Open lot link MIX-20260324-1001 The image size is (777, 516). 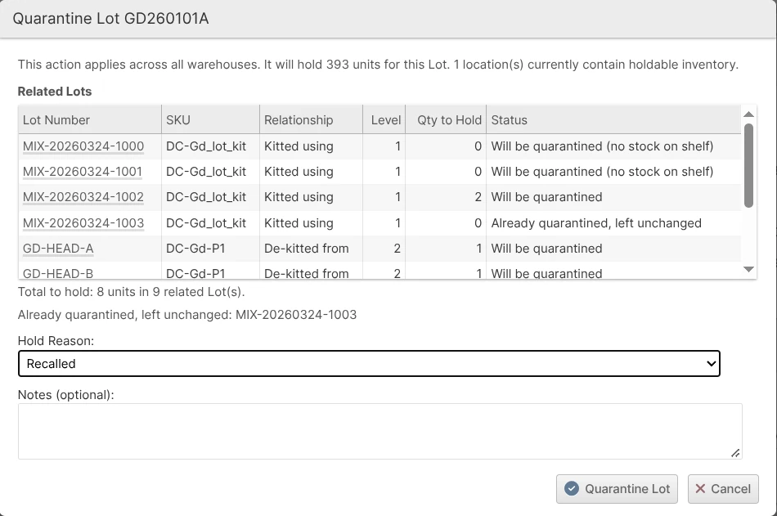(83, 172)
